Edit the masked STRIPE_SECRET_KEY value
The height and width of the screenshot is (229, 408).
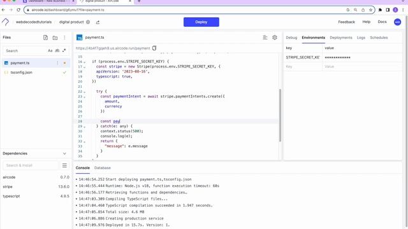(x=362, y=57)
